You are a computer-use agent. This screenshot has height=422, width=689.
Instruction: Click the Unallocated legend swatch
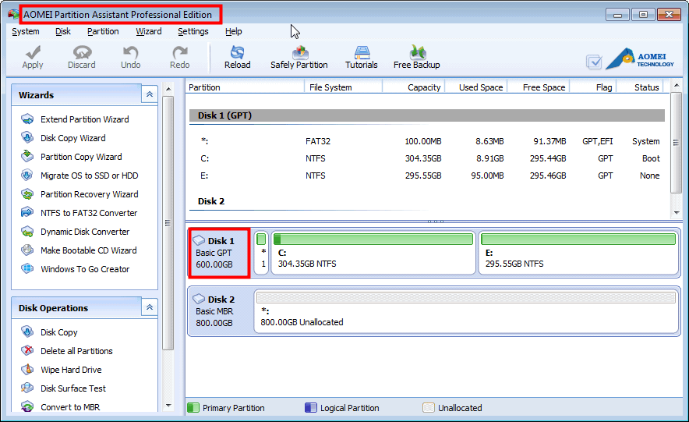(429, 407)
